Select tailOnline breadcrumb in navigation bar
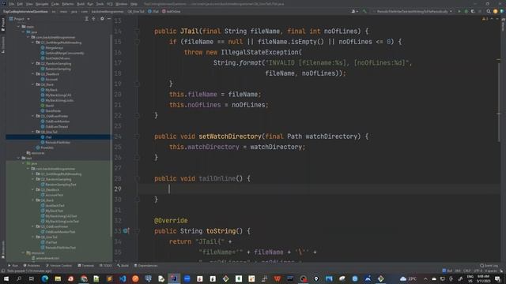 coord(172,11)
